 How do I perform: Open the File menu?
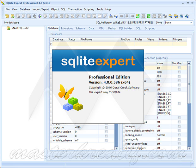tap(8, 9)
